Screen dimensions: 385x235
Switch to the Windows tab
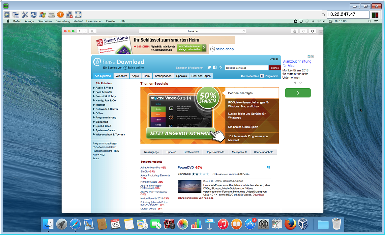point(121,76)
